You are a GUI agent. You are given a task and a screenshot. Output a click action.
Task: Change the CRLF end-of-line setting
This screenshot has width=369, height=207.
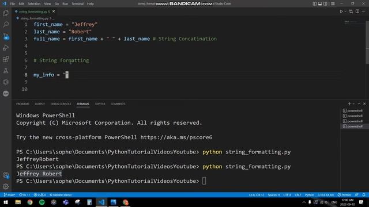click(x=298, y=195)
